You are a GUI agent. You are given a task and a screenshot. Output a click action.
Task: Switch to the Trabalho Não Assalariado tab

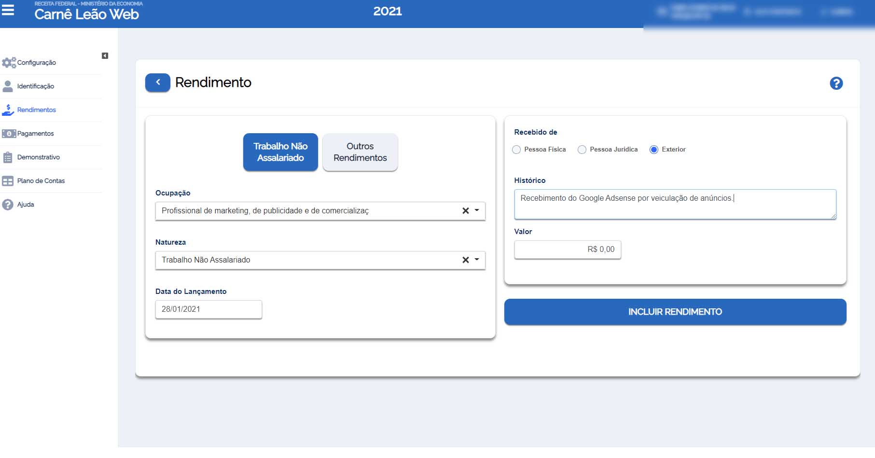click(x=280, y=152)
